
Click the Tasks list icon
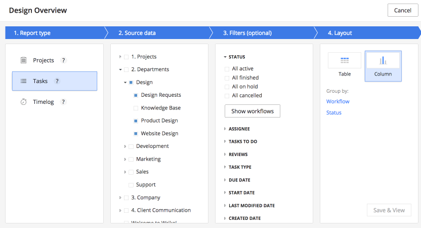(x=23, y=81)
